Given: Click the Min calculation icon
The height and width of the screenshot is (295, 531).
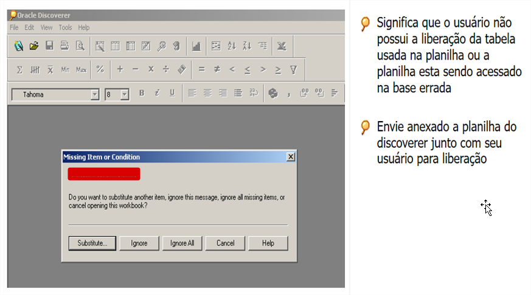Looking at the screenshot, I should click(x=65, y=70).
